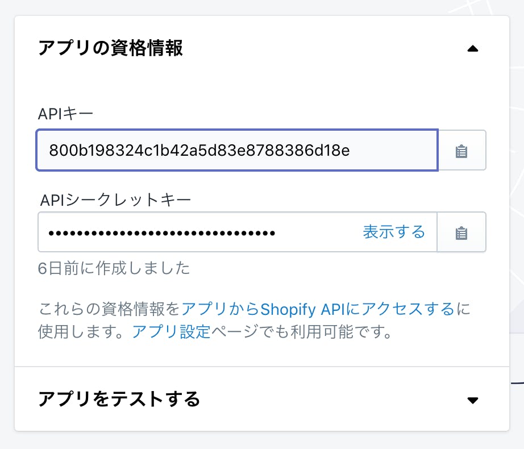This screenshot has height=449, width=524.
Task: Click the clipboard icon next to the hidden secret
Action: pos(461,232)
